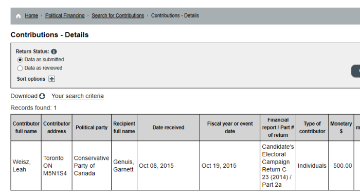Screen dimensions: 360x196
Task: Select Data as submitted radio button
Action: click(20, 60)
